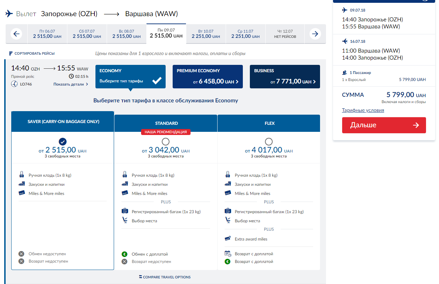Choose the Flex fare radio button
The height and width of the screenshot is (284, 439).
tap(269, 142)
